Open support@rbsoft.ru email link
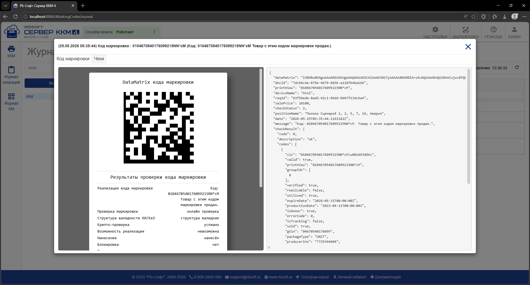The width and height of the screenshot is (530, 285). [x=243, y=277]
